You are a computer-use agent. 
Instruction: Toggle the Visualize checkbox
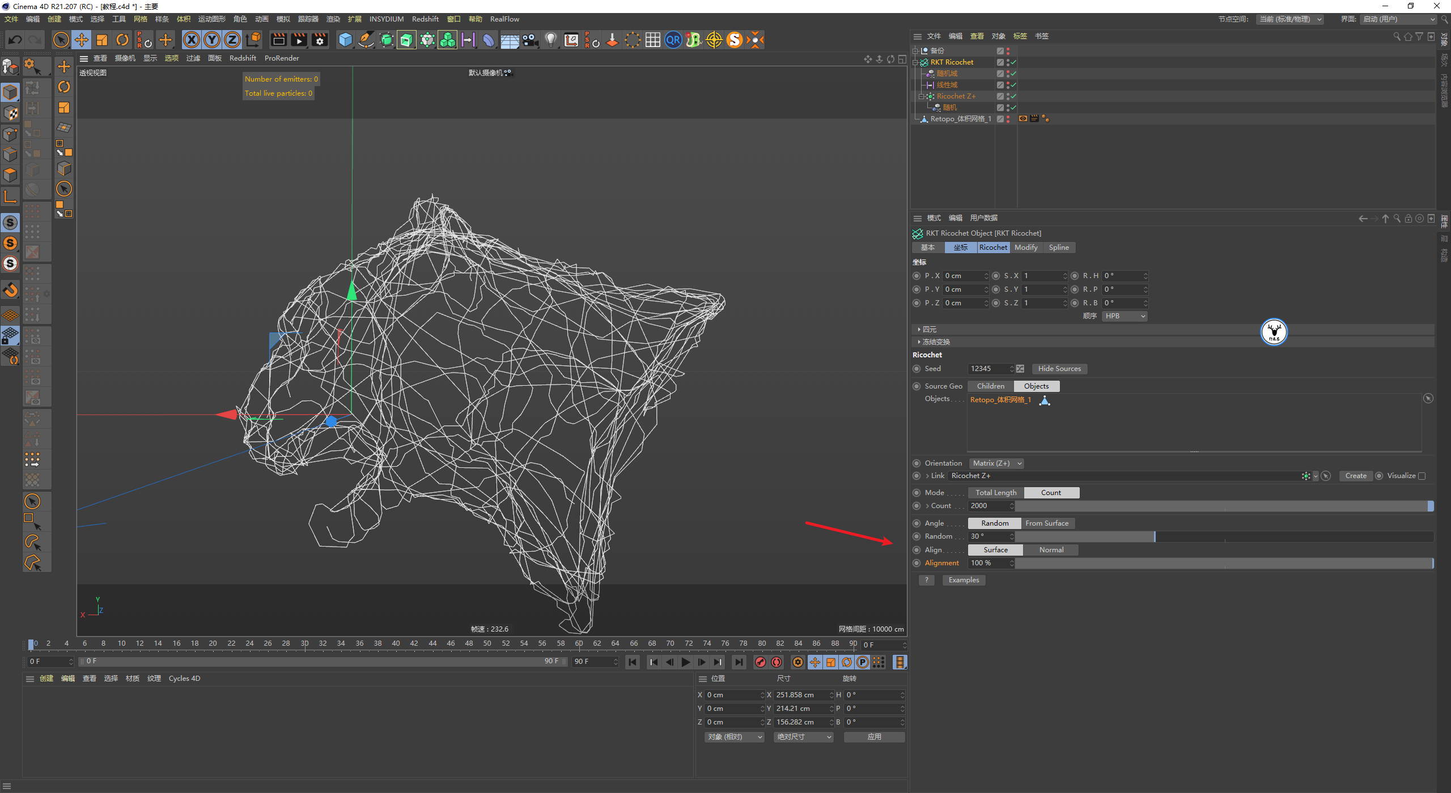[1422, 476]
